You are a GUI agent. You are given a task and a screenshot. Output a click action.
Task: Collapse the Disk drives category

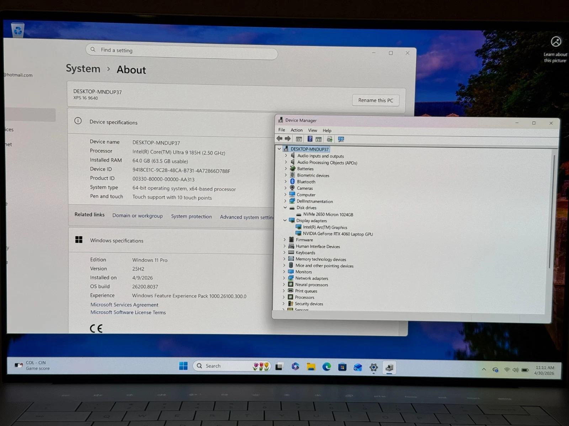point(285,207)
